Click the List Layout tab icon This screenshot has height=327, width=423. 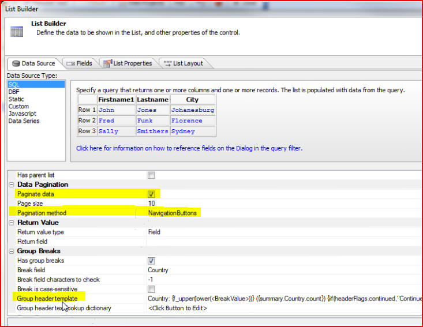pos(167,63)
